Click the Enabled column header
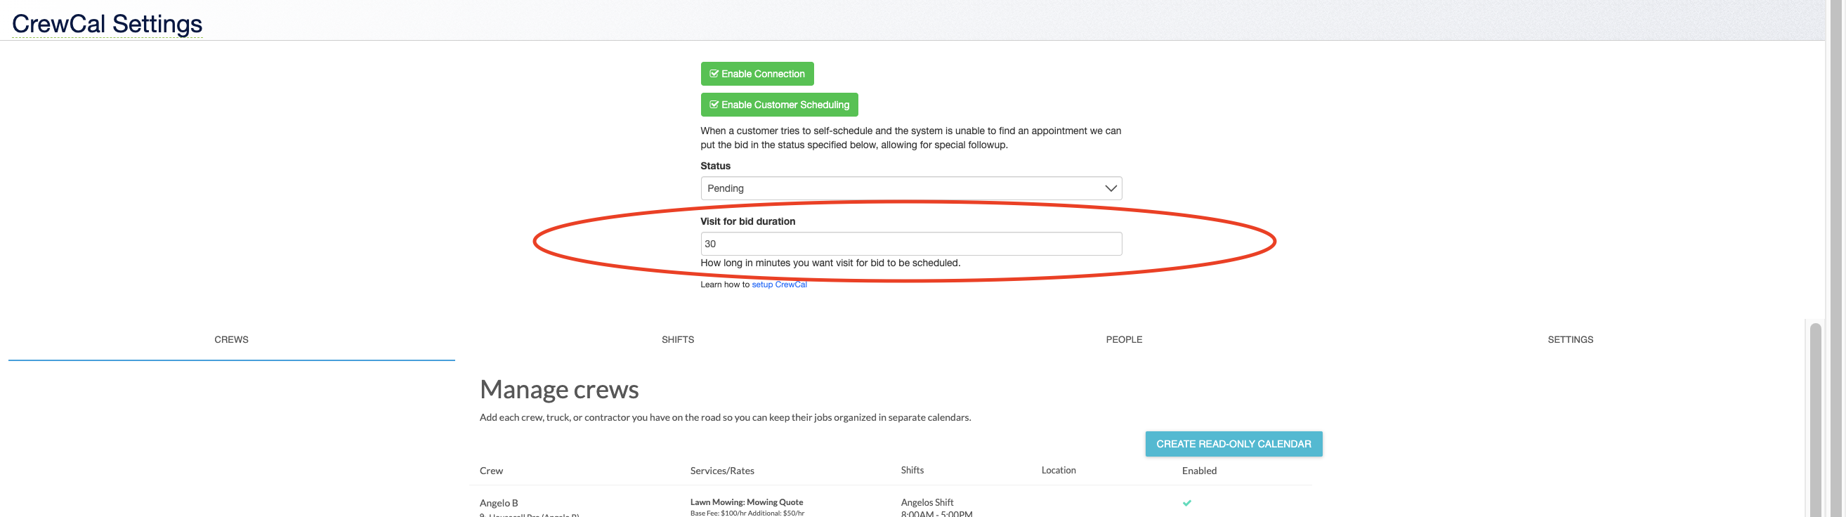This screenshot has height=517, width=1846. (1199, 471)
